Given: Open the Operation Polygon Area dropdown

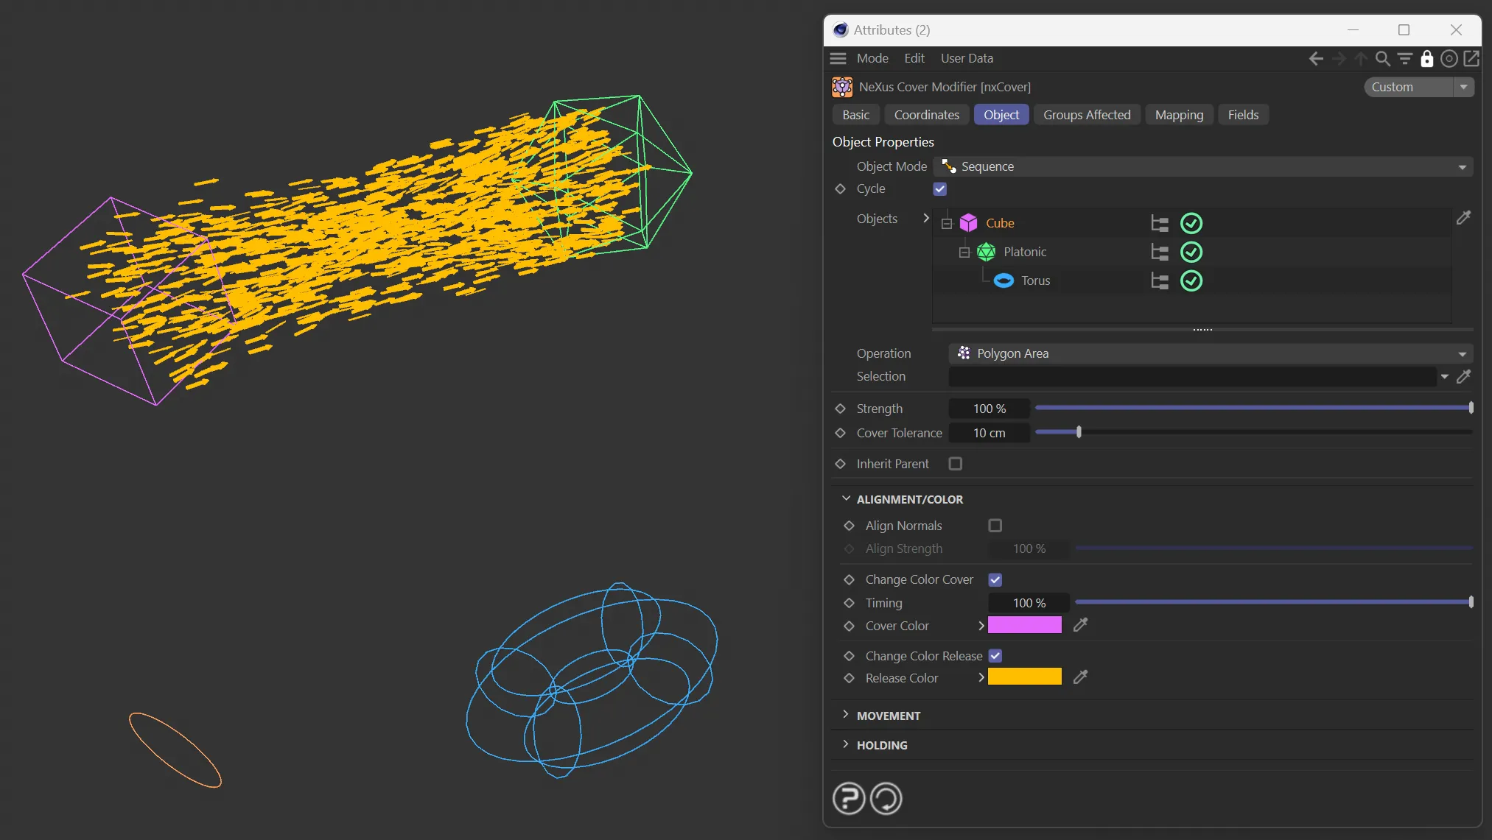Looking at the screenshot, I should coord(1210,353).
